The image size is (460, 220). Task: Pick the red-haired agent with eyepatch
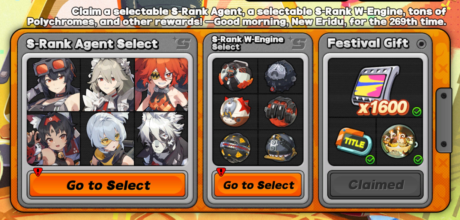click(161, 85)
